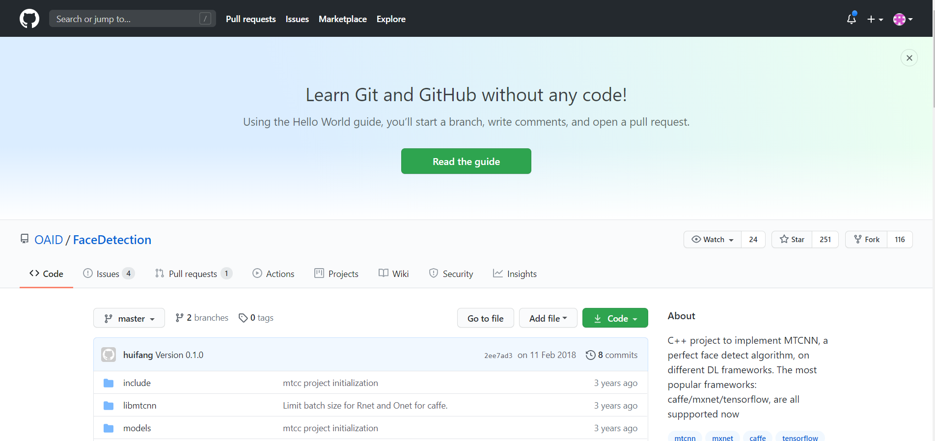935x441 pixels.
Task: Click the mtcnn topic tag
Action: tap(685, 437)
